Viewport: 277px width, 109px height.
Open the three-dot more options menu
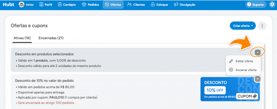[x=262, y=26]
